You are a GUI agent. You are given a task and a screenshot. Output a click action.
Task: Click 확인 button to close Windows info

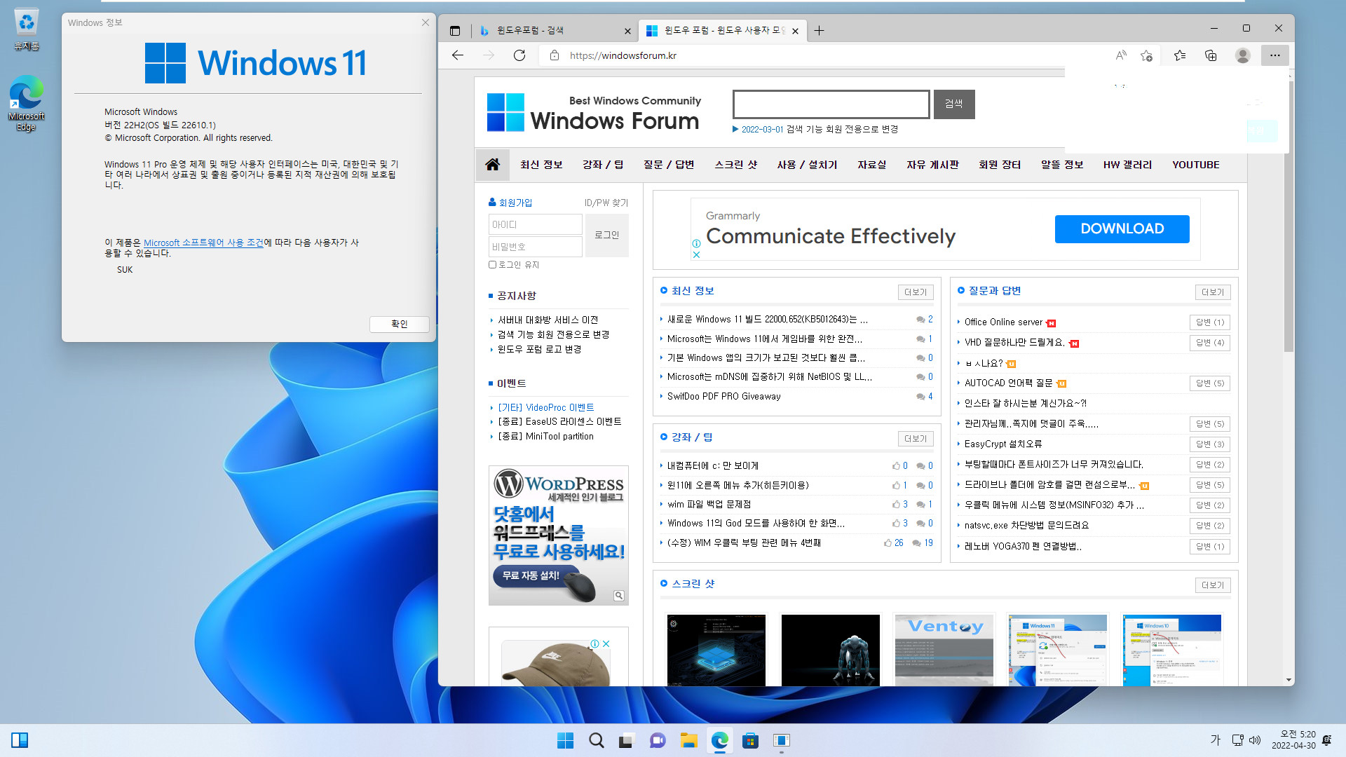tap(398, 324)
